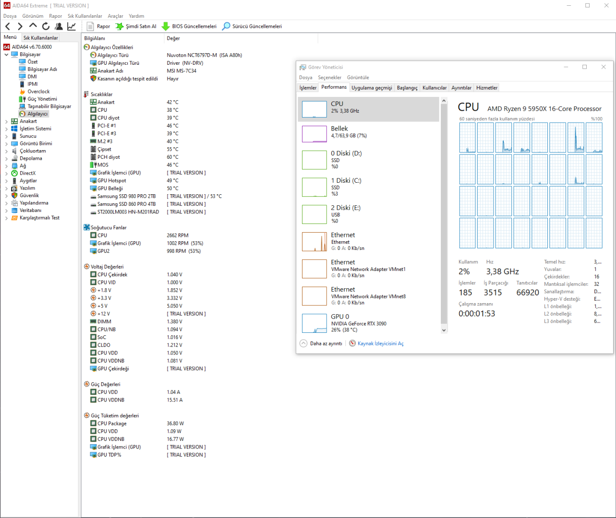Click the Karşılaştırmalı Test icon in tree
The width and height of the screenshot is (616, 518).
tap(14, 218)
